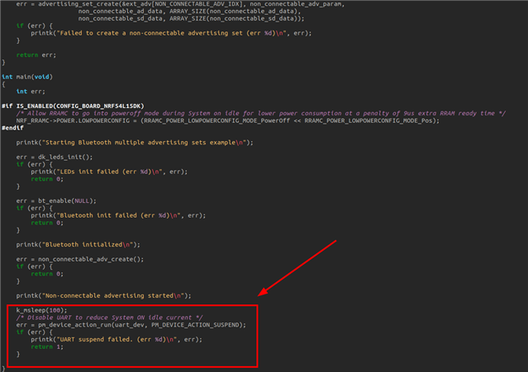This screenshot has width=528, height=372.
Task: Click the 'Bluetooth init failed' printk line
Action: (118, 215)
